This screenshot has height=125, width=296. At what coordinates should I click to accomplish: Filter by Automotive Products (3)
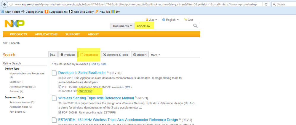coord(23,87)
